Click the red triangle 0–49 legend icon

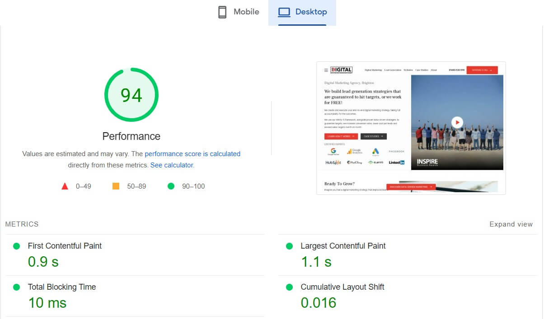click(65, 186)
